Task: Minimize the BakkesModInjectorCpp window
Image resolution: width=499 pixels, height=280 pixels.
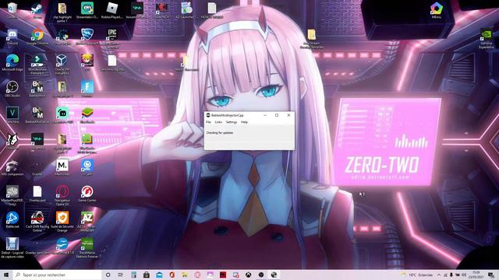Action: tap(265, 115)
